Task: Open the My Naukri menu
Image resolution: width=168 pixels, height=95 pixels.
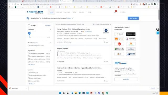Action: [122, 12]
